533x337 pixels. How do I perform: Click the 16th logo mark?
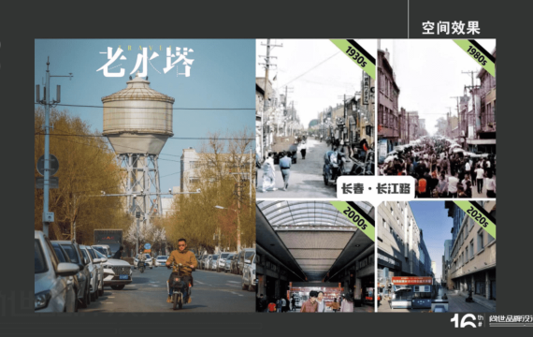pos(467,321)
